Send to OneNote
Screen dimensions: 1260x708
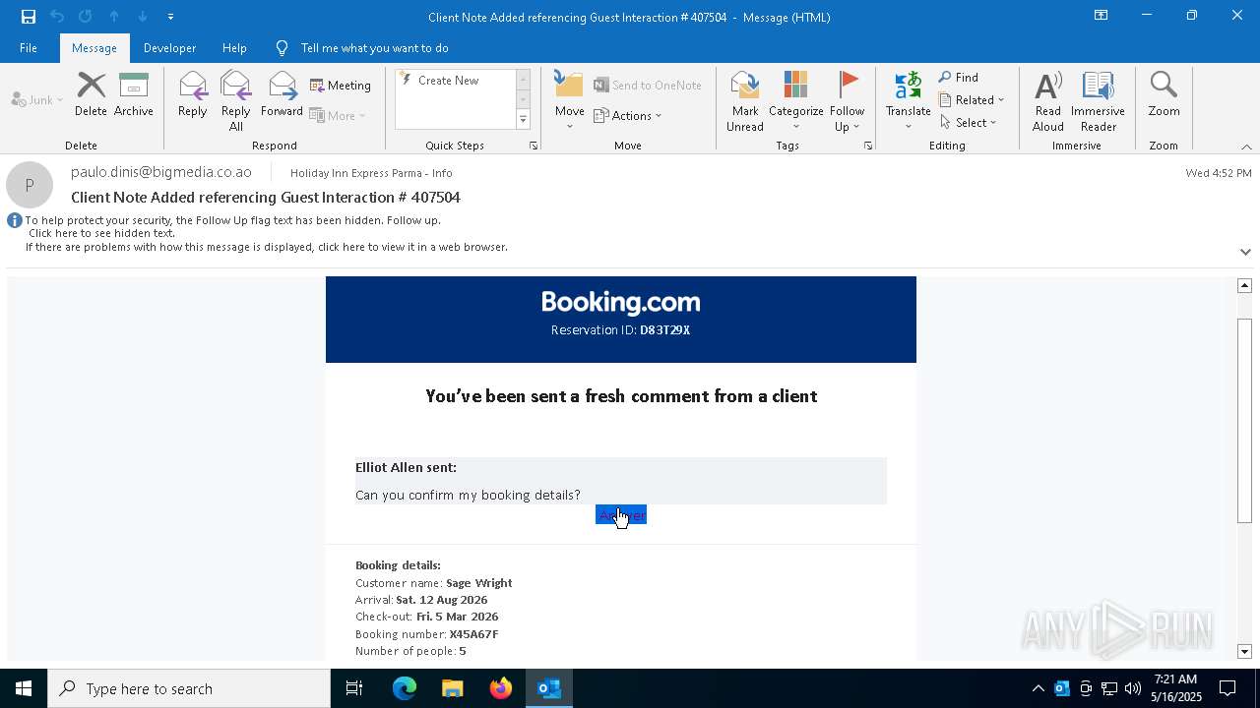pyautogui.click(x=648, y=86)
